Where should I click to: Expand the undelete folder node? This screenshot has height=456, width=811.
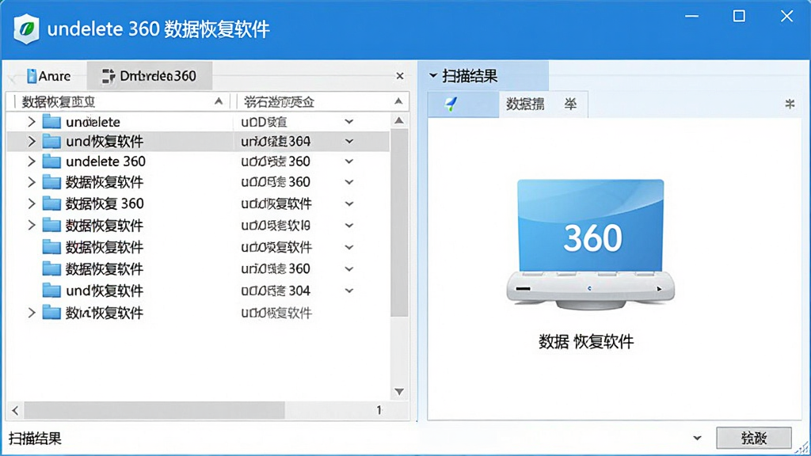point(32,121)
